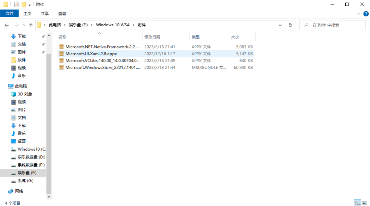This screenshot has width=370, height=206.
Task: Open pinned 图片 in quick access
Action: click(x=22, y=52)
